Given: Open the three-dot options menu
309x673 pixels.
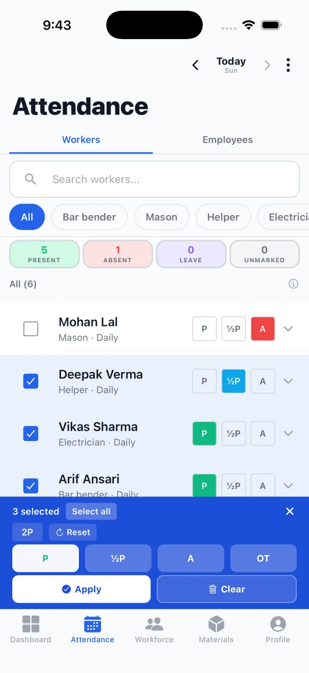Looking at the screenshot, I should (x=288, y=65).
